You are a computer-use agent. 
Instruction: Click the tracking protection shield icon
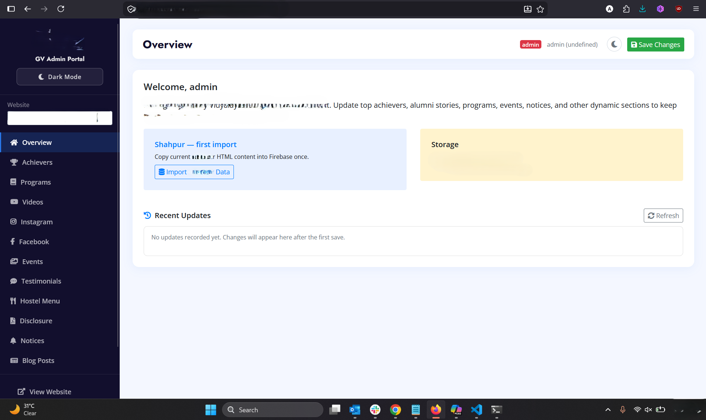pyautogui.click(x=131, y=9)
